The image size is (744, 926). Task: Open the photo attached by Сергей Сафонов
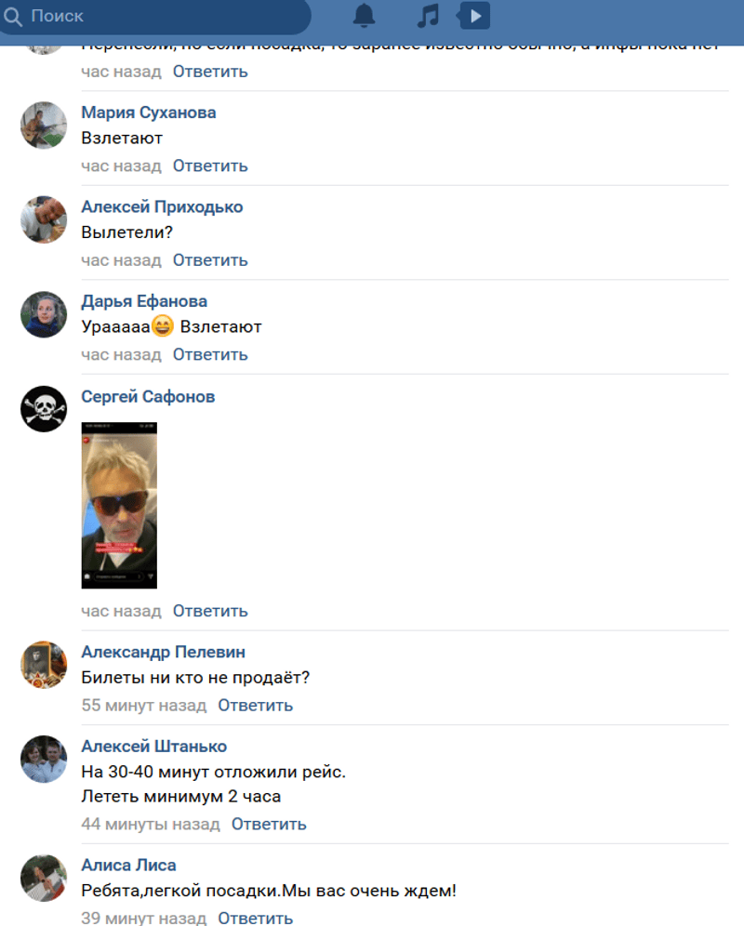(119, 506)
